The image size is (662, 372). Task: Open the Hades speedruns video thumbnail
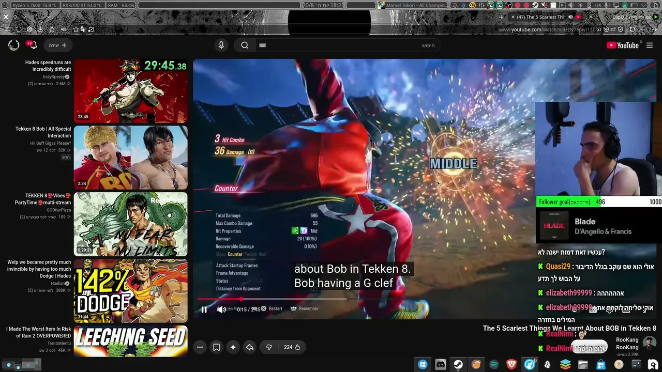131,91
